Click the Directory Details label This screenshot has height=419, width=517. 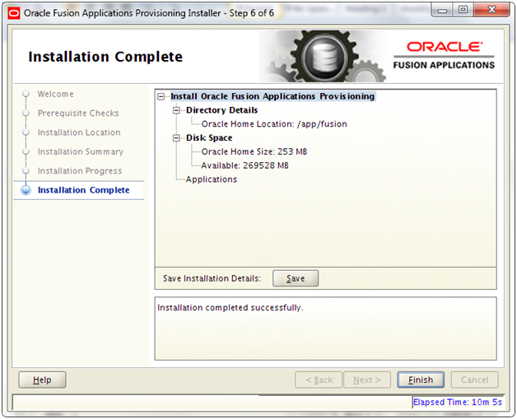(222, 110)
